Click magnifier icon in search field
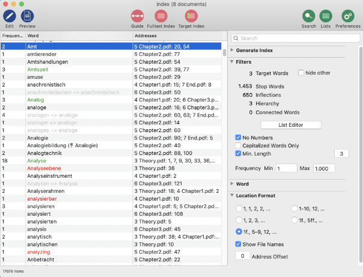The height and width of the screenshot is (277, 363). [236, 38]
